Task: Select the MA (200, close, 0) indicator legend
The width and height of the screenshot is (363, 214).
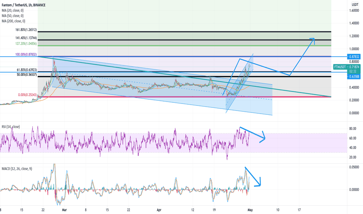Action: 13,21
